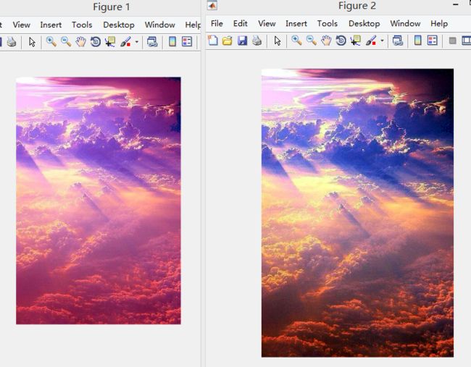
Task: Open the Tools menu in Figure 2
Action: pos(327,23)
